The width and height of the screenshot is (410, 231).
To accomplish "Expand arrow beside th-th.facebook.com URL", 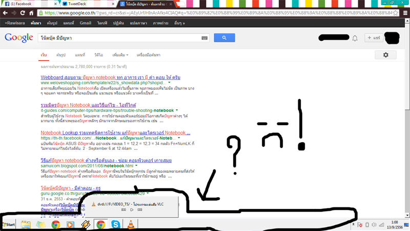I will coord(179,138).
